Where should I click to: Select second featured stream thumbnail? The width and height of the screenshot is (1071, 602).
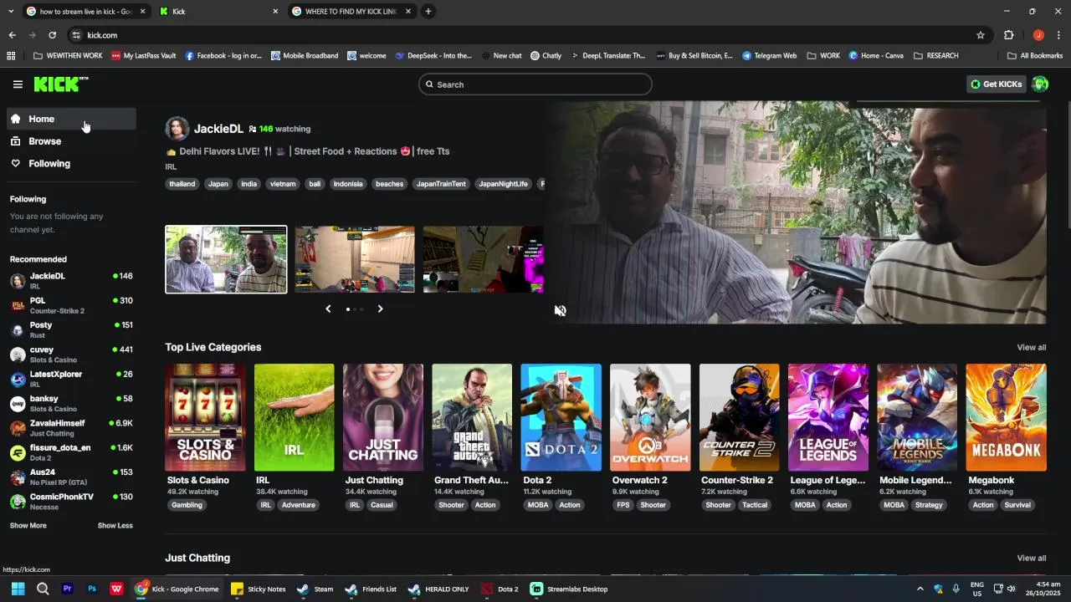(x=354, y=259)
